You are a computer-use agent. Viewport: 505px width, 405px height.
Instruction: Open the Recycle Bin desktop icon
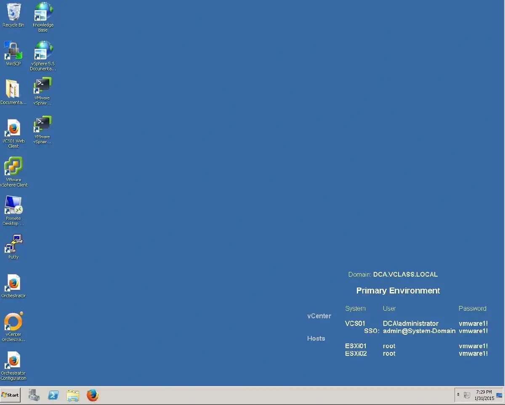tap(13, 13)
